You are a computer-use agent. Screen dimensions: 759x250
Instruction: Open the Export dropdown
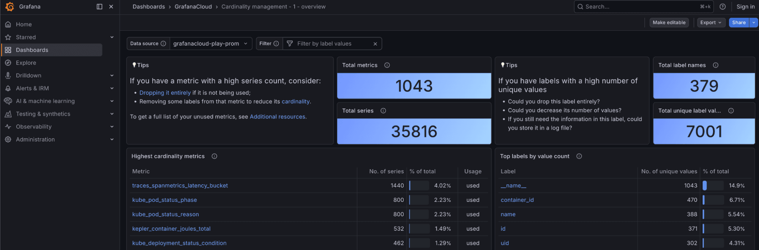click(x=711, y=22)
